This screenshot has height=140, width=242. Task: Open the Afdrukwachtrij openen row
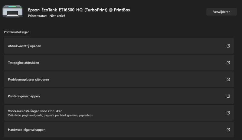[x=25, y=46]
